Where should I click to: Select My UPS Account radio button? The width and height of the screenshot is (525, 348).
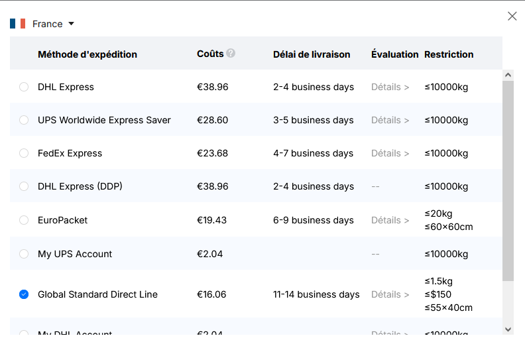click(x=24, y=254)
